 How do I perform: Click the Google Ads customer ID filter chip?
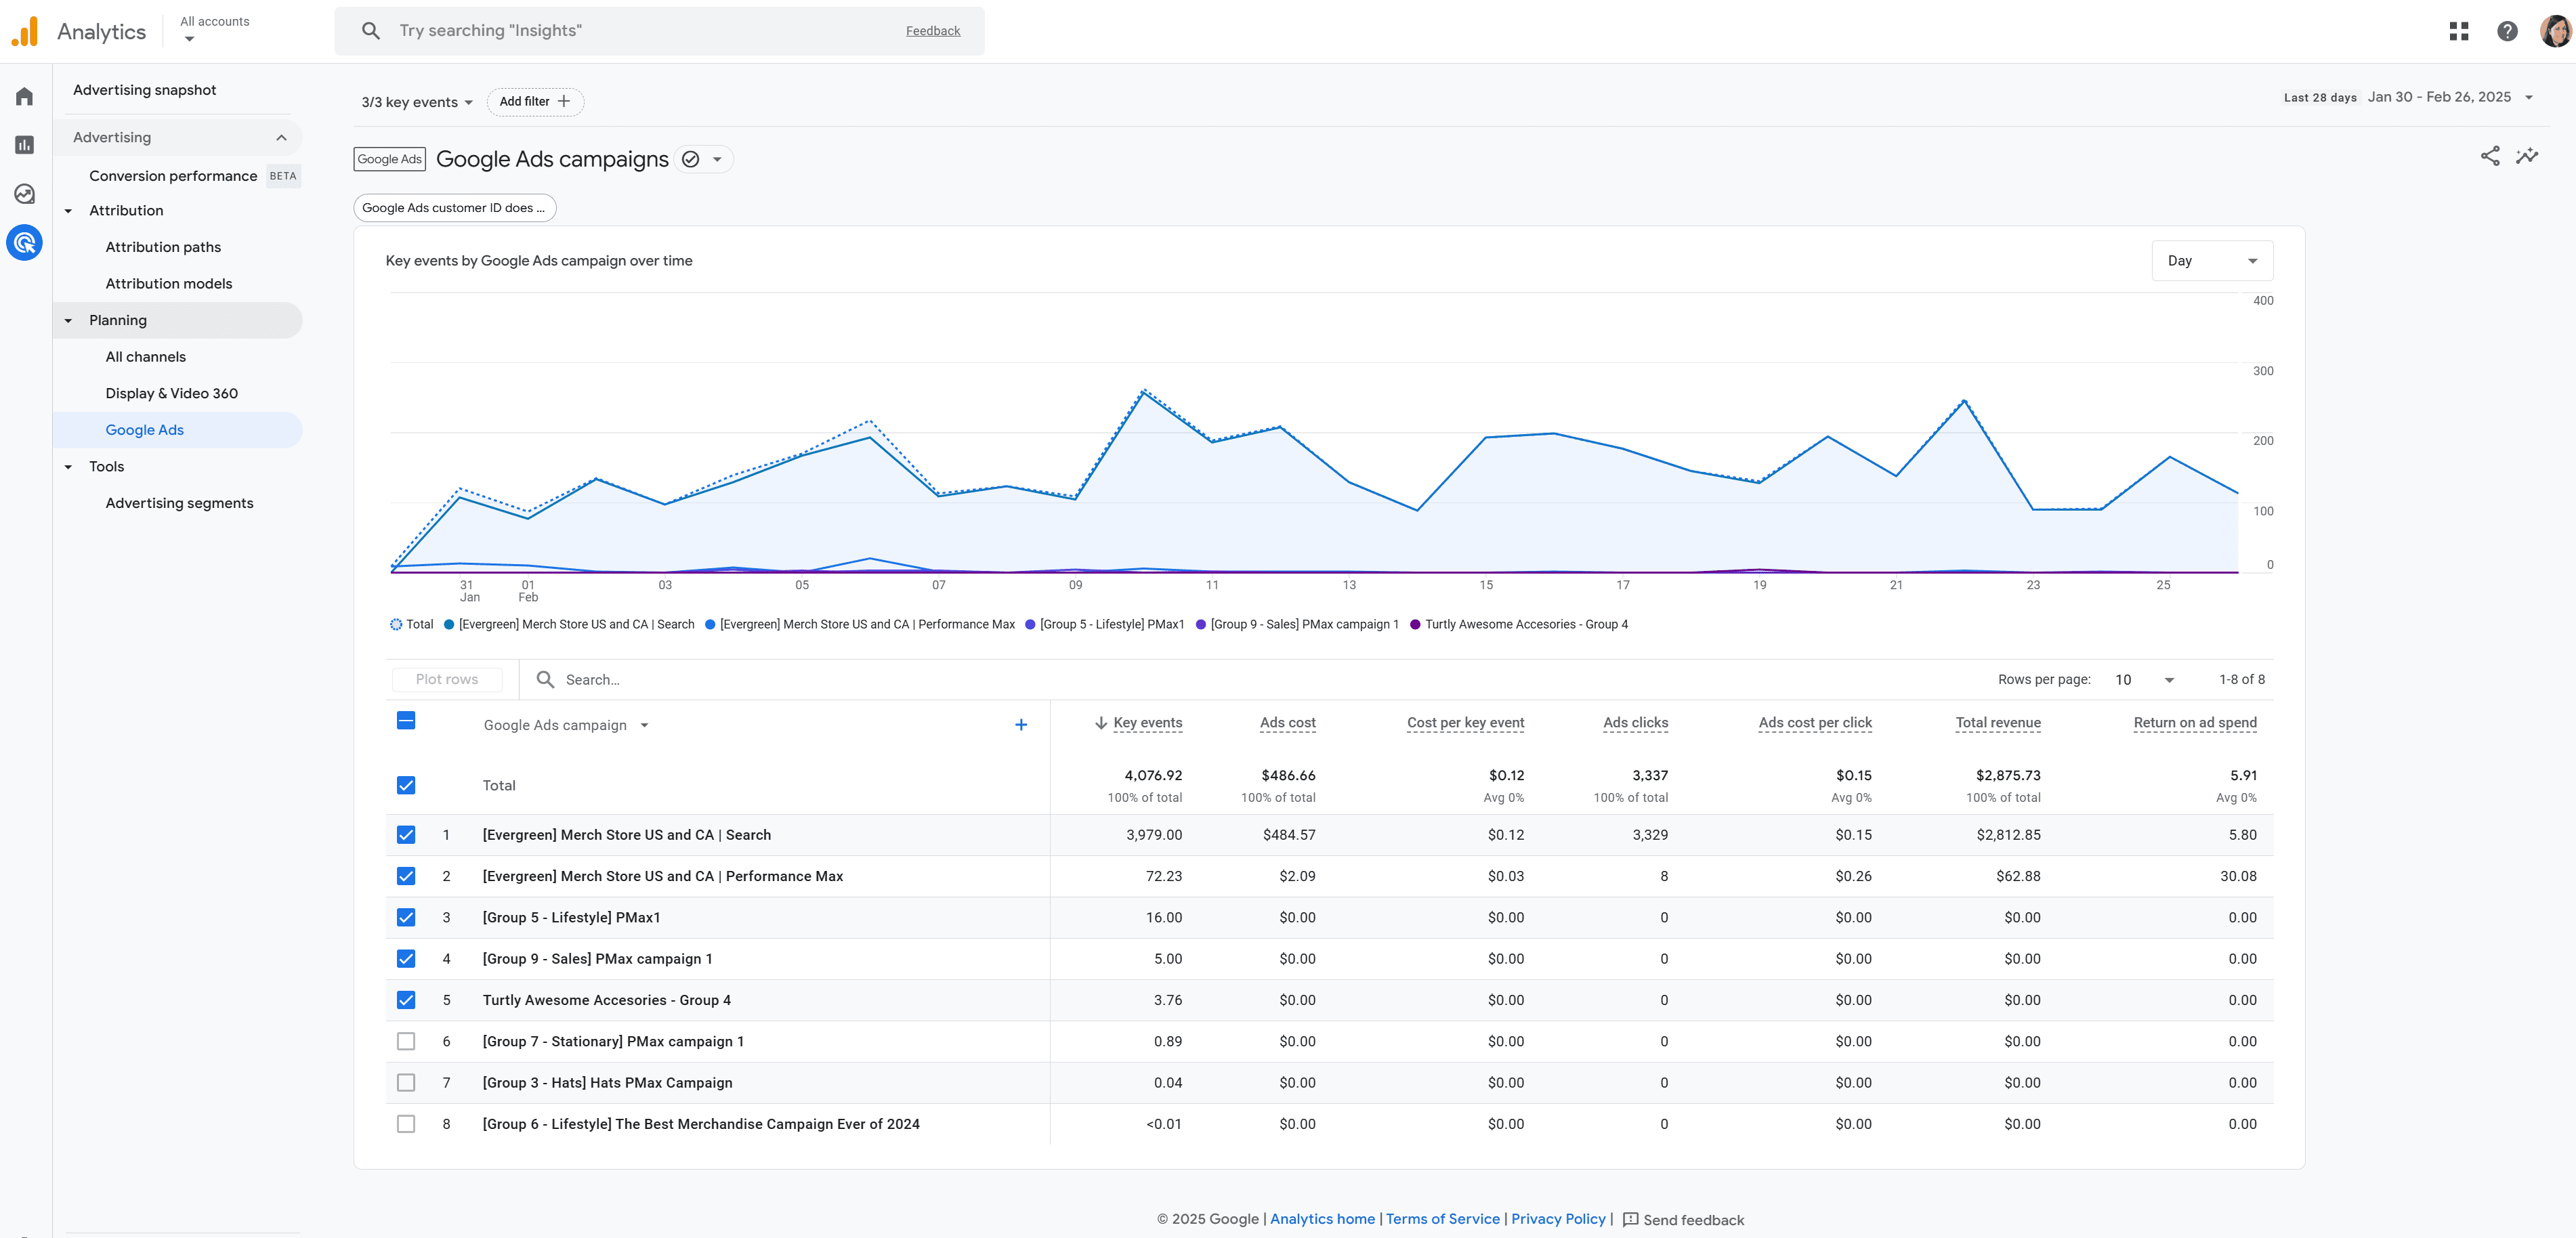455,208
